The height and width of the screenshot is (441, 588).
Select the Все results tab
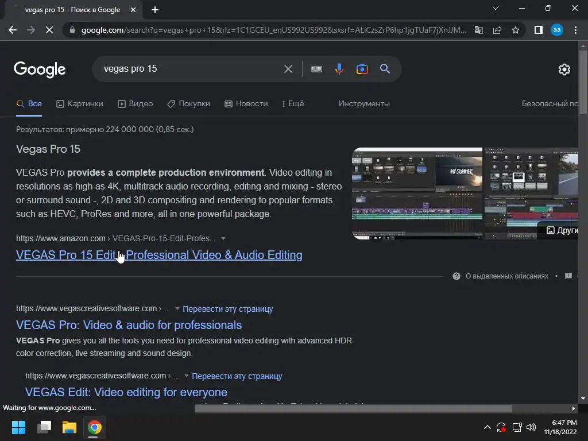tap(29, 104)
